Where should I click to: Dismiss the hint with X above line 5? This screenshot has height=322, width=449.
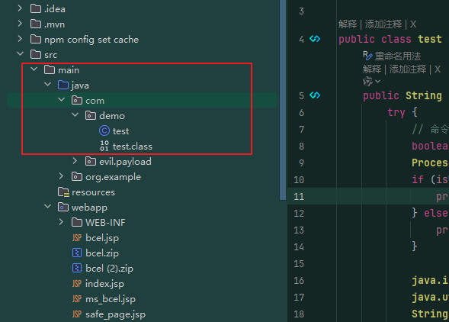click(438, 69)
